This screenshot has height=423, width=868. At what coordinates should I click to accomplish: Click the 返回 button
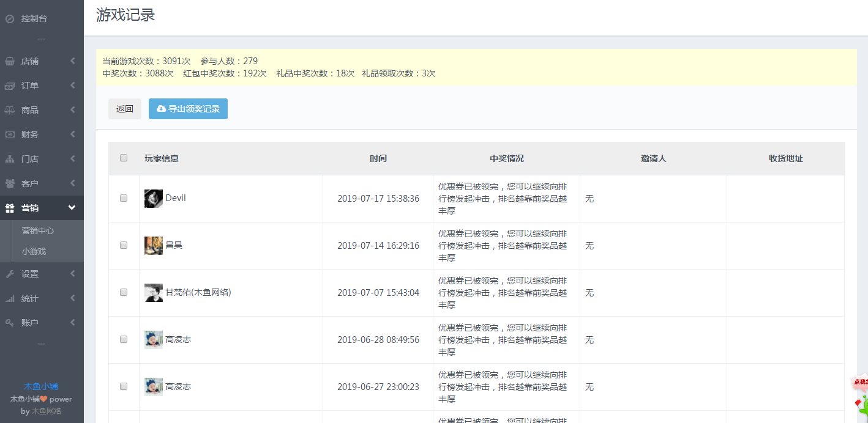click(125, 109)
